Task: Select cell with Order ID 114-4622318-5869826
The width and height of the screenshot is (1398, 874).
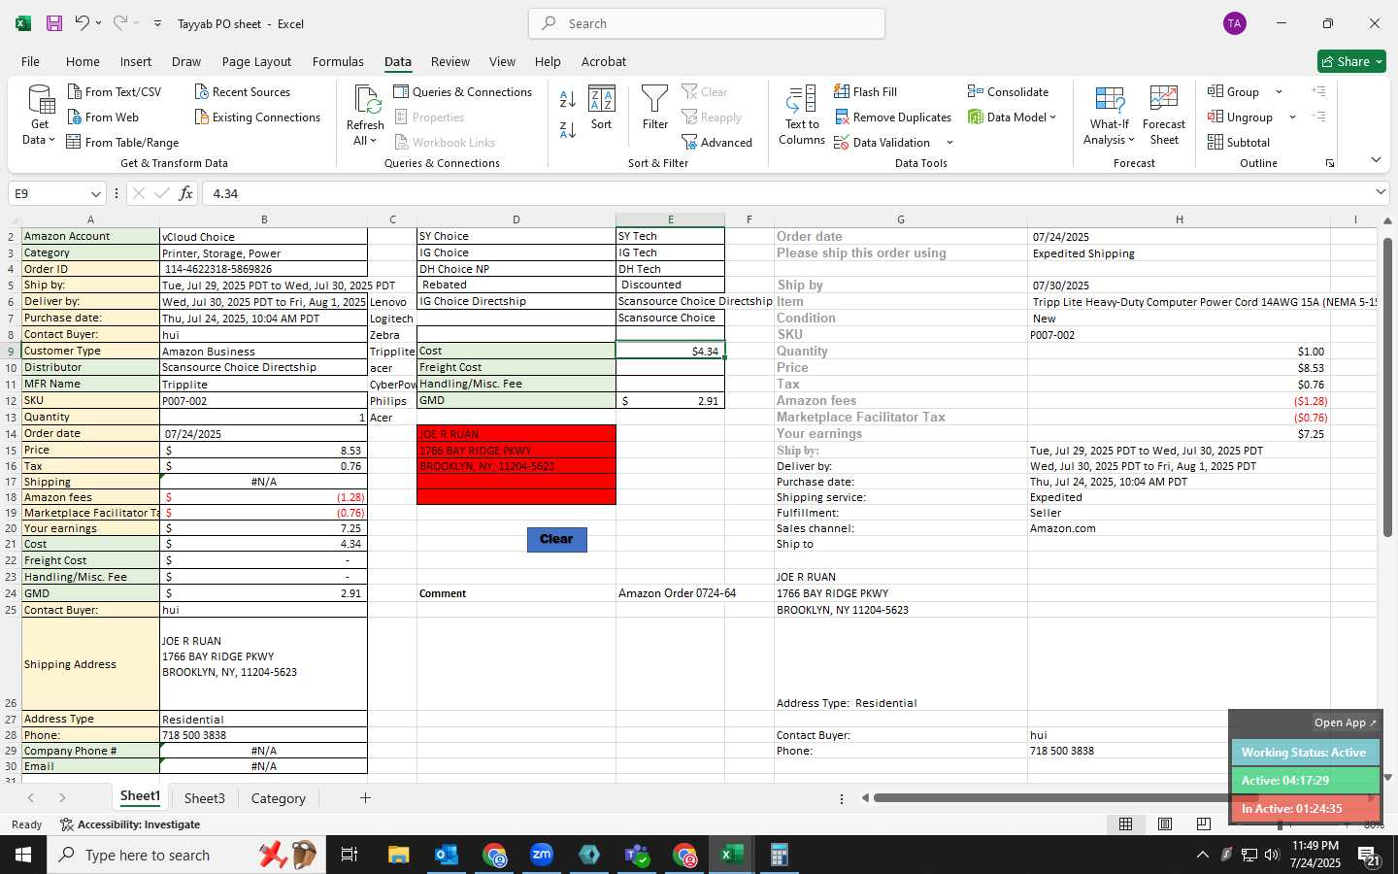Action: click(263, 269)
